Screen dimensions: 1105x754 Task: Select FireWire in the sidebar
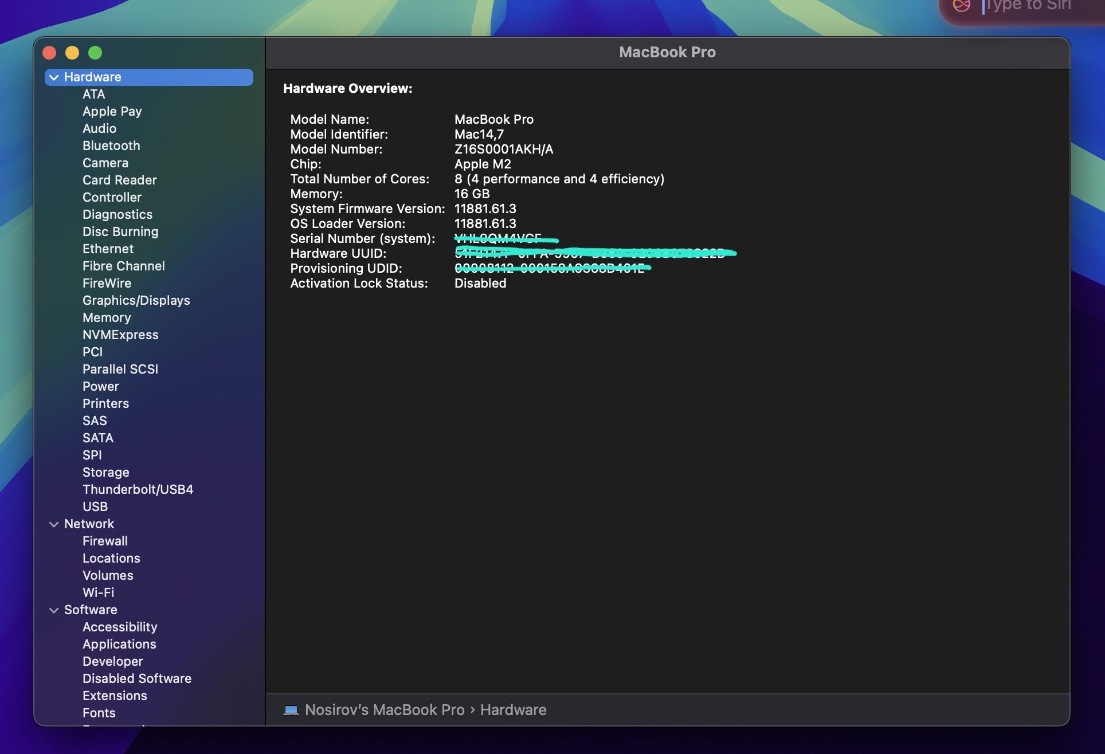tap(107, 284)
